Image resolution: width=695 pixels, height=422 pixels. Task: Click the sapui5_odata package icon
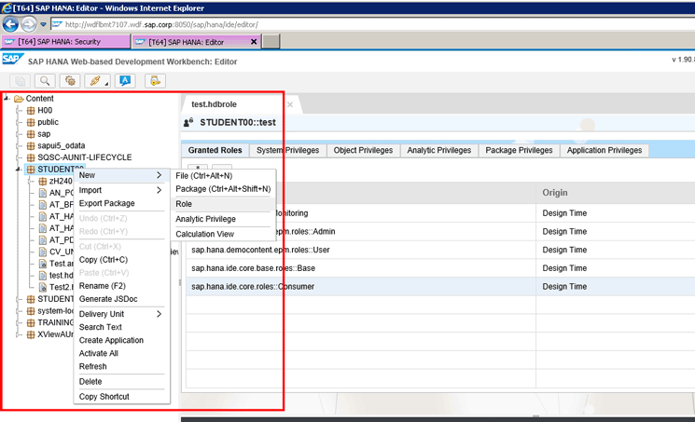click(x=31, y=145)
